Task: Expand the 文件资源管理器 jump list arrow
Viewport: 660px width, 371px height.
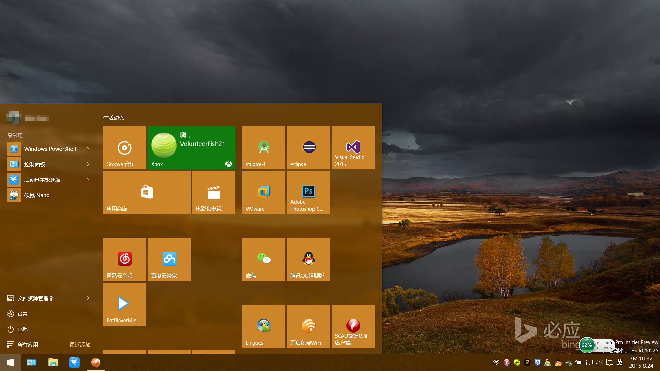Action: 88,298
